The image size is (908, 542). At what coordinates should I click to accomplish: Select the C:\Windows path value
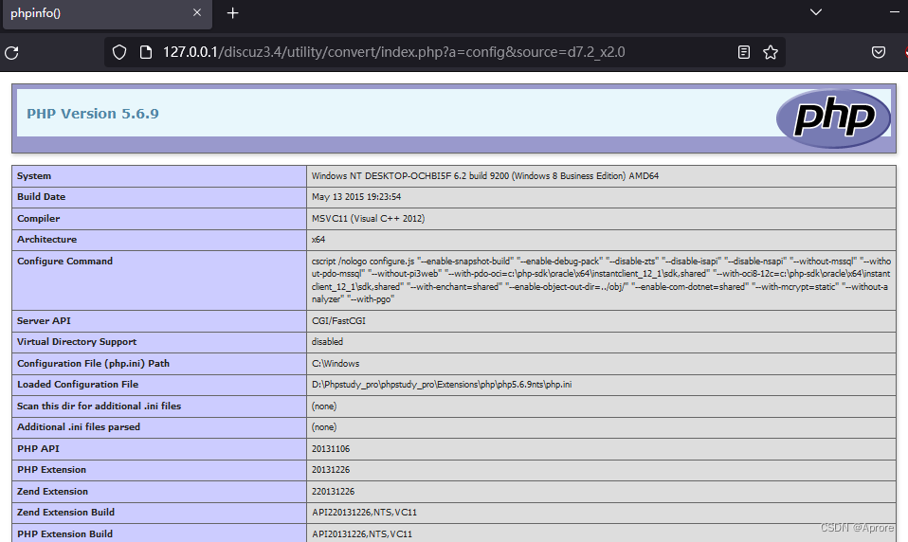[336, 364]
